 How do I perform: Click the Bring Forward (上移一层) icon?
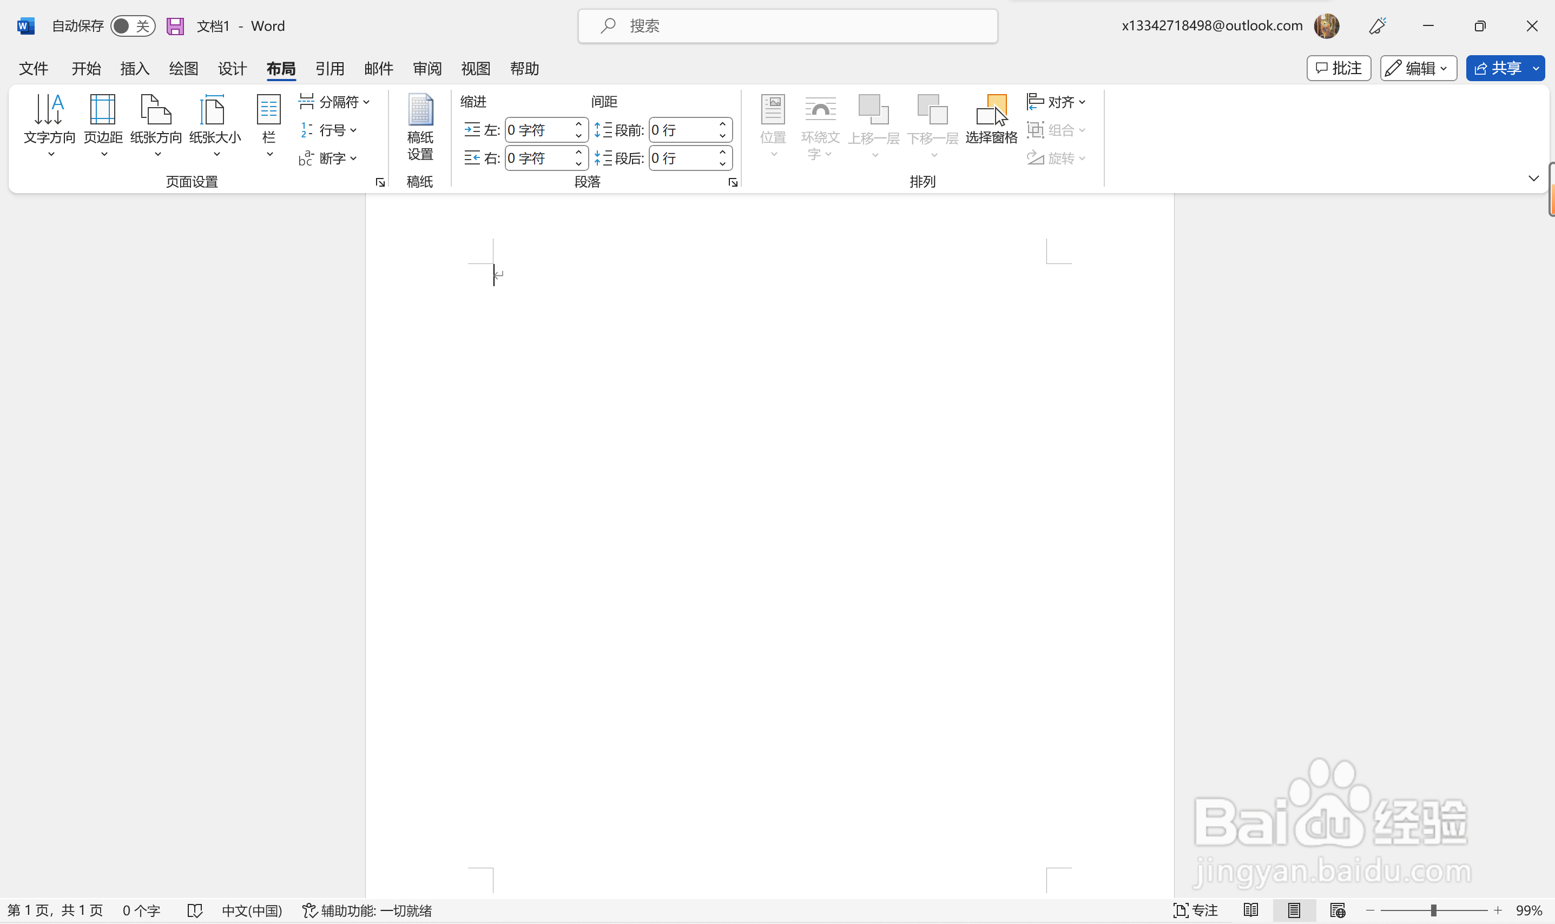pos(874,110)
